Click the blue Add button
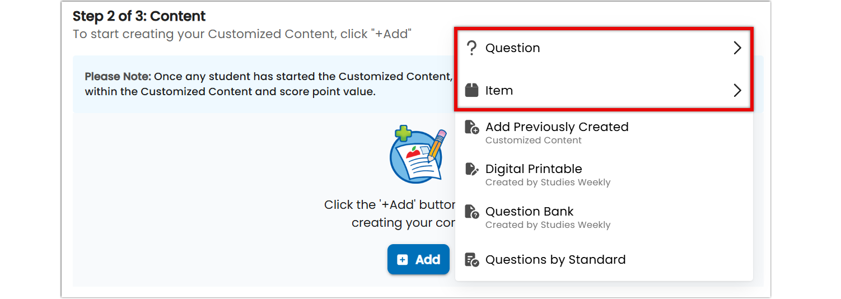The height and width of the screenshot is (299, 841). click(418, 259)
